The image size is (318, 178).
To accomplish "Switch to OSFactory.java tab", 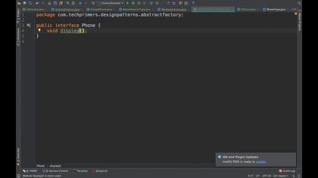I will click(35, 9).
